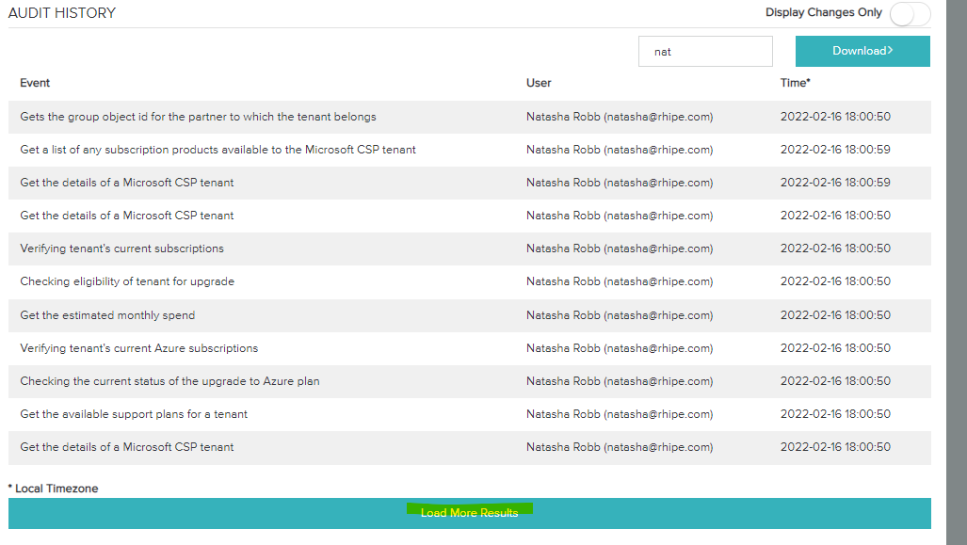Click the Event column header

coord(35,83)
